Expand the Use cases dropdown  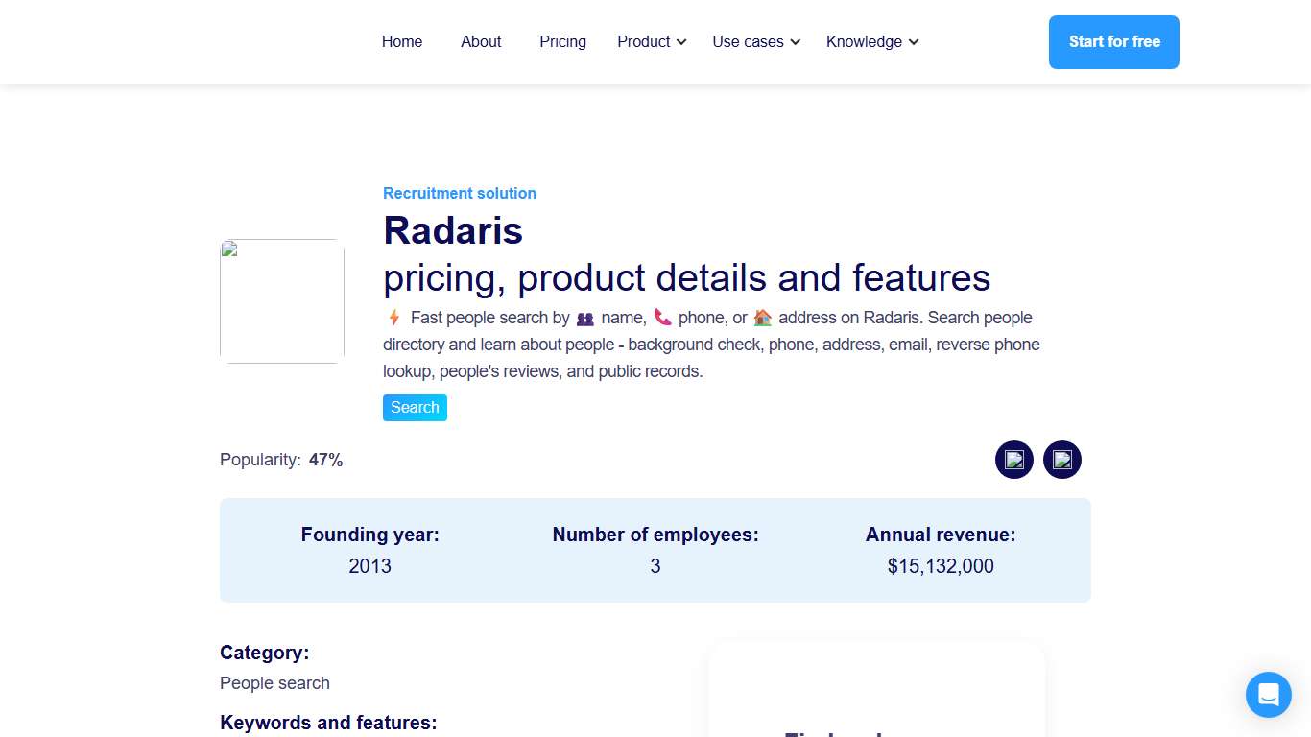[755, 42]
